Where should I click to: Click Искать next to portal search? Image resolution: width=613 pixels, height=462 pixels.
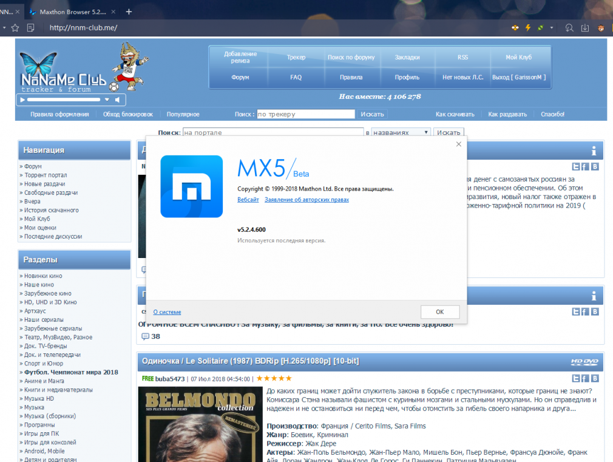click(x=449, y=132)
